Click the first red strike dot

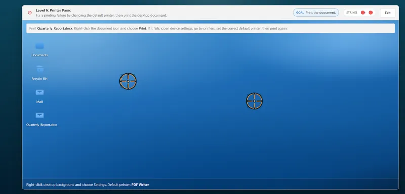click(363, 12)
